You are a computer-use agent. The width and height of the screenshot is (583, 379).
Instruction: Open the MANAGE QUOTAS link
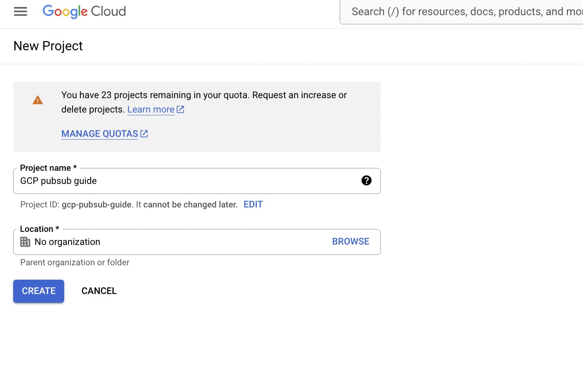tap(100, 134)
